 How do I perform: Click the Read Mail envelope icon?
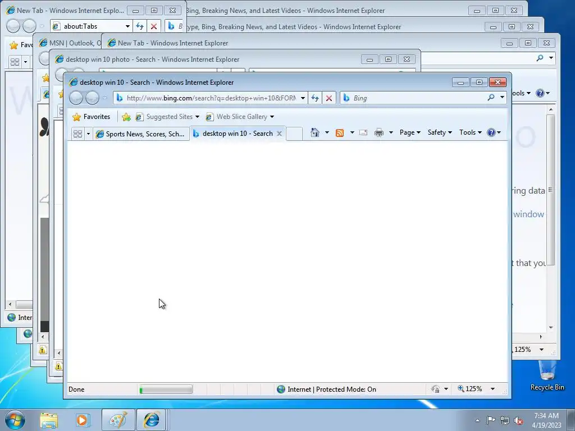[x=363, y=132]
